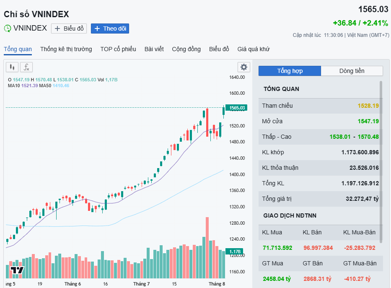Click the KL Mua-Bán value -25.283.792

pos(360,248)
